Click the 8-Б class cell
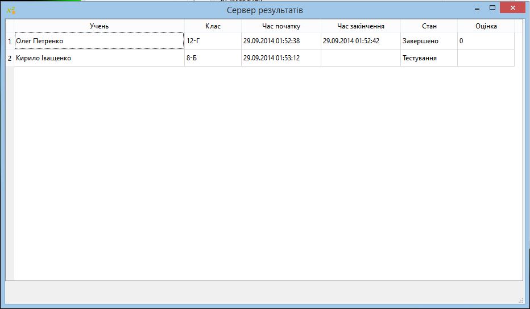 [213, 58]
